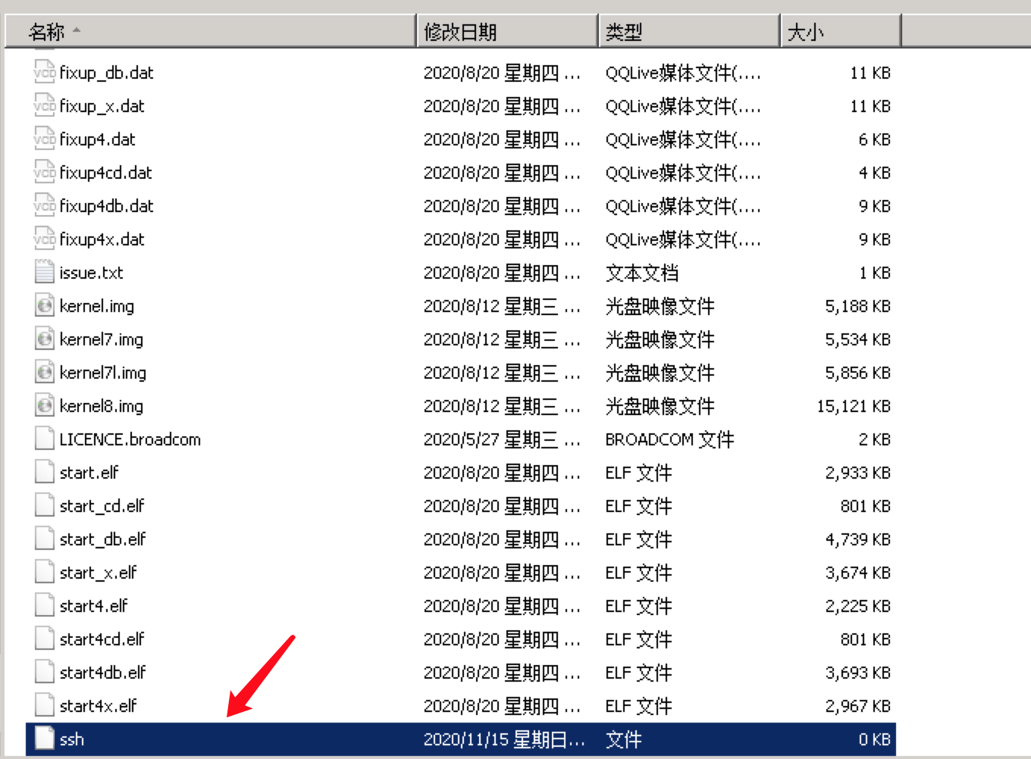Select the file name kernel8.img
Image resolution: width=1031 pixels, height=759 pixels.
pos(101,406)
